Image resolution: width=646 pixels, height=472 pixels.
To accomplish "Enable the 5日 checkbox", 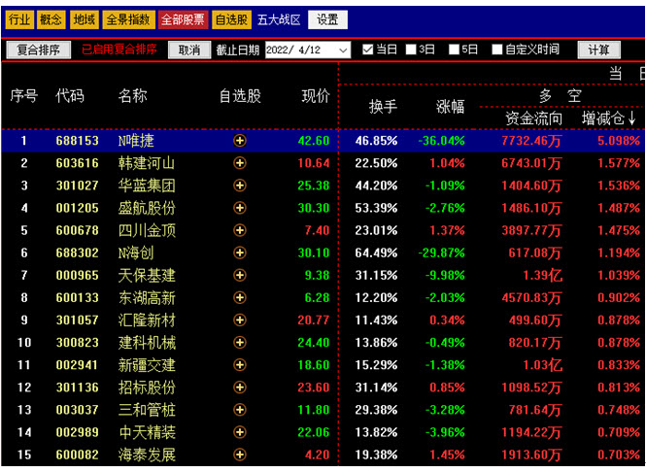I will coord(454,50).
